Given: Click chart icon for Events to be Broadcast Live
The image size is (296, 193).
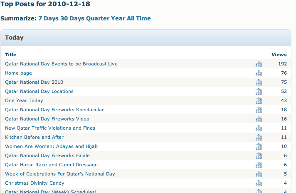Looking at the screenshot, I should click(x=258, y=64).
